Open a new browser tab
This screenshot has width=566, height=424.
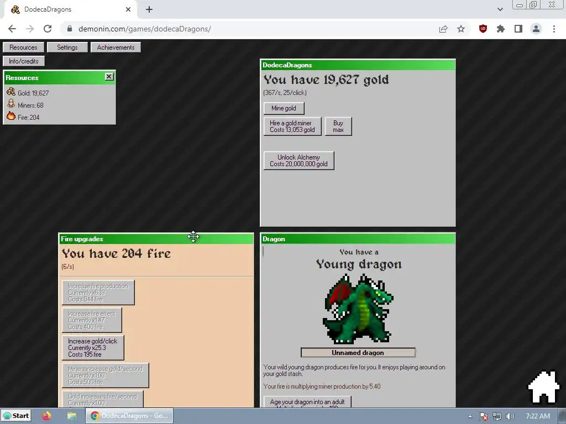[x=149, y=9]
